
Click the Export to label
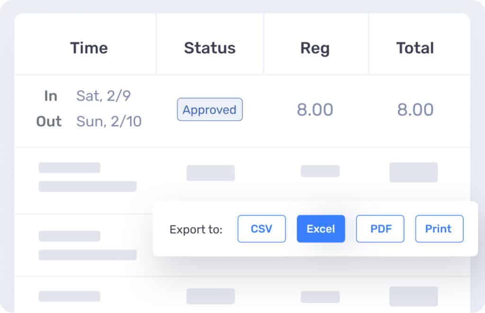click(196, 230)
